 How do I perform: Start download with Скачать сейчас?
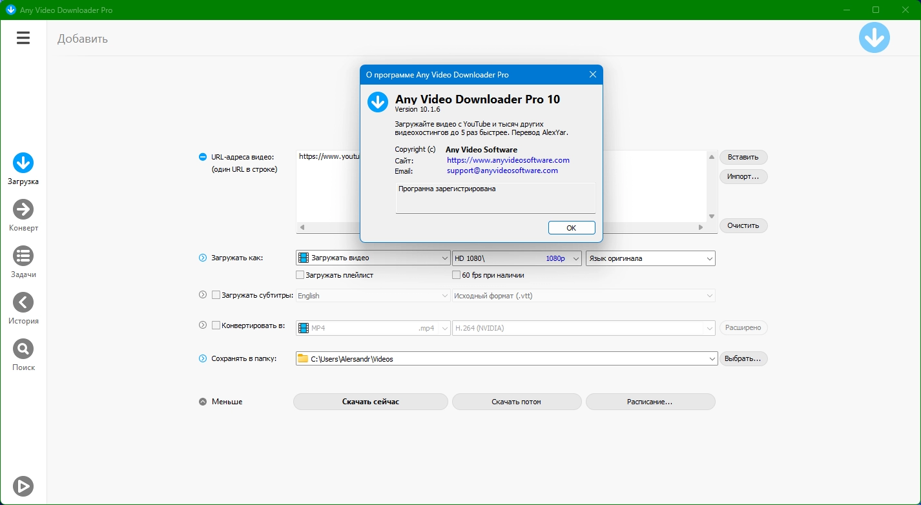tap(371, 402)
